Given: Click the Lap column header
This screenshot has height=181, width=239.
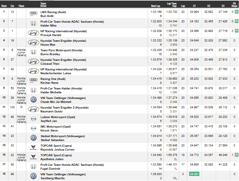Looking at the screenshot, I should click(x=183, y=6).
